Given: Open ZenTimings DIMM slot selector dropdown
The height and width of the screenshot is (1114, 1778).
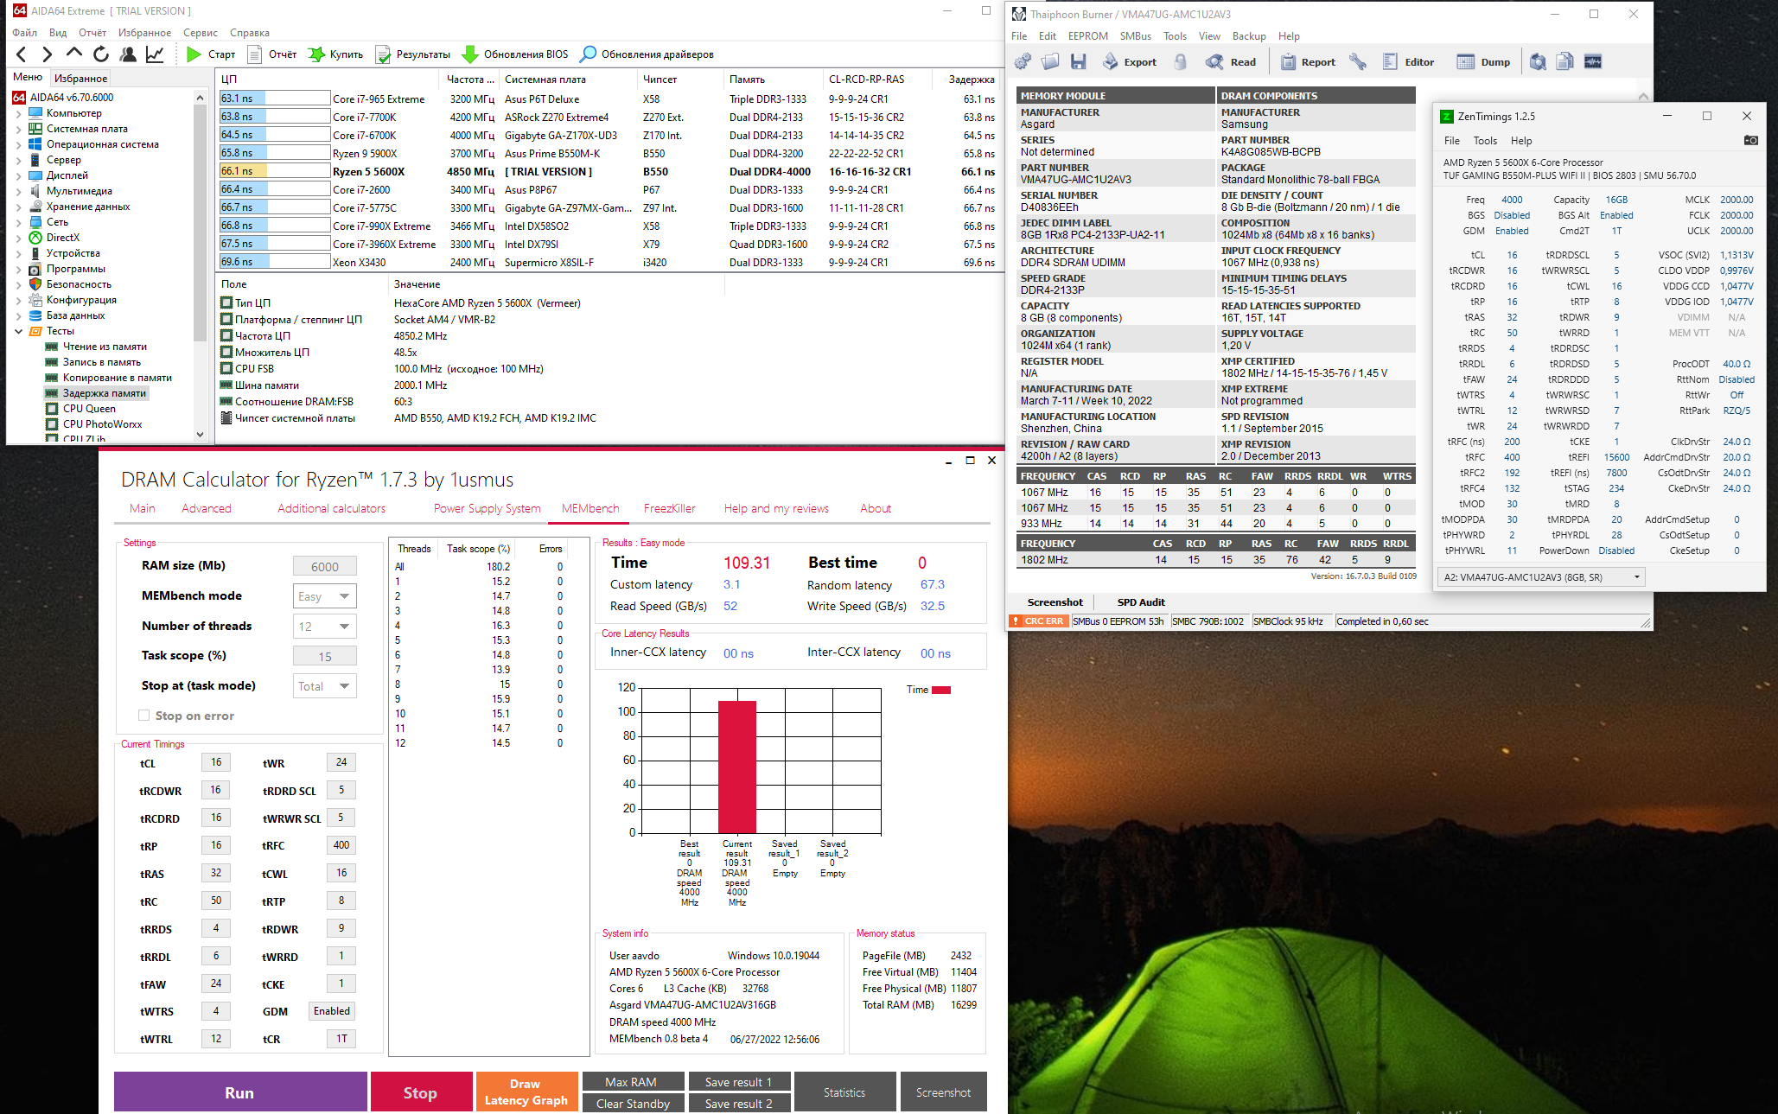Looking at the screenshot, I should coord(1540,577).
